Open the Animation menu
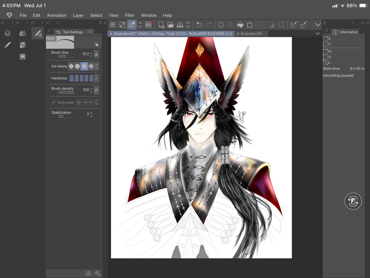 pos(56,15)
